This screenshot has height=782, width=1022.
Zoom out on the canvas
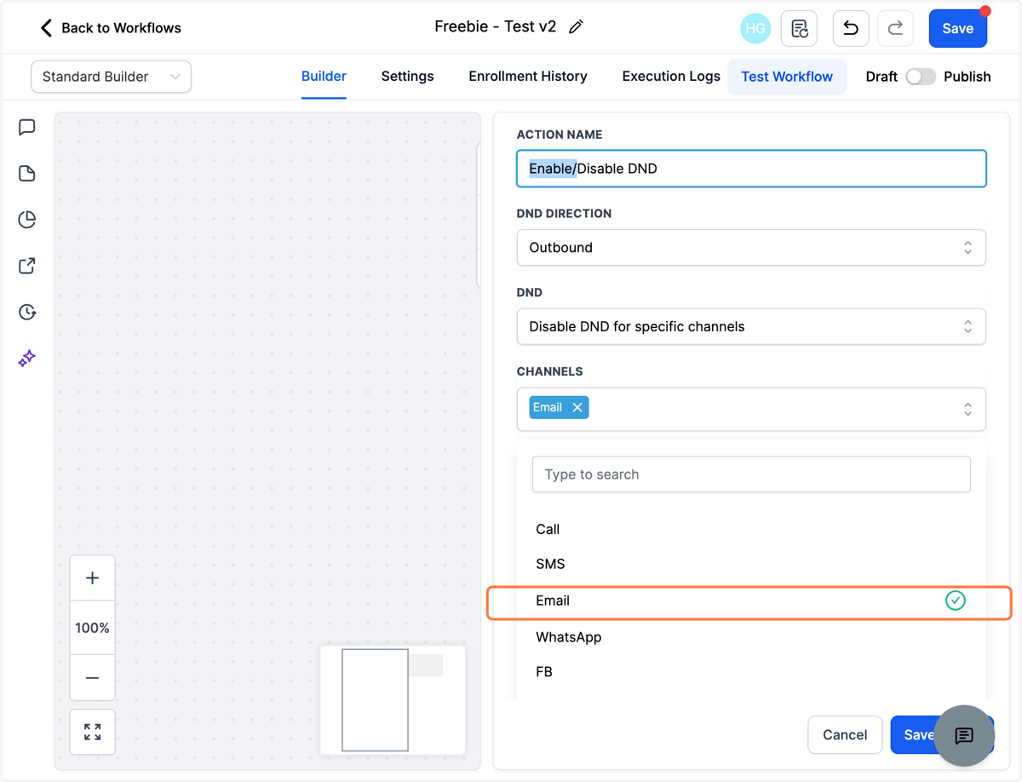(92, 678)
